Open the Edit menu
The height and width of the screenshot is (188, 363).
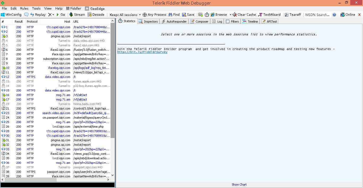[x=14, y=9]
